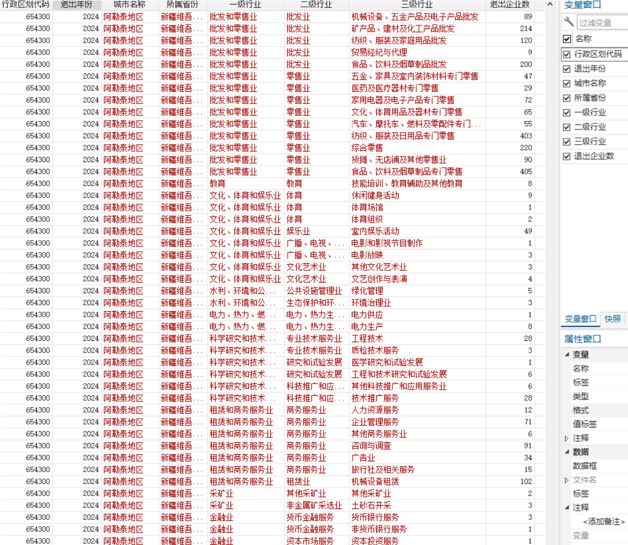Uncheck the 行政区划代码 variable checkbox

pyautogui.click(x=566, y=54)
